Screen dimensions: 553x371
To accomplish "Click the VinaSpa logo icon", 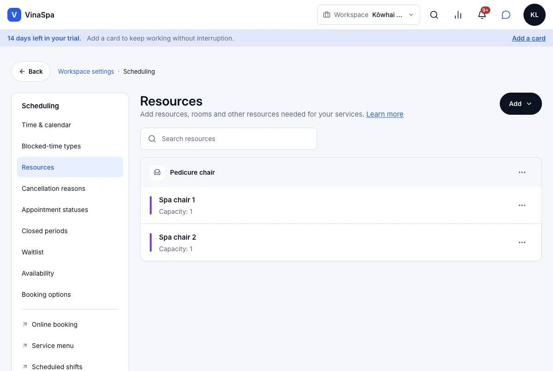I will tap(14, 15).
